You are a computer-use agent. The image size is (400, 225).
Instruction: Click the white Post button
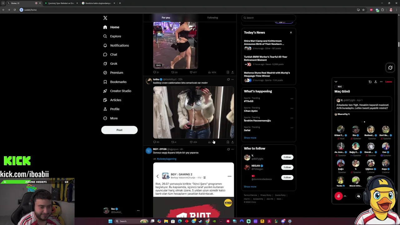[119, 130]
